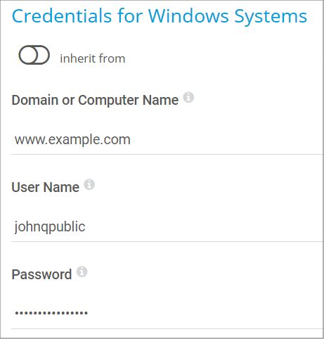The image size is (324, 339).
Task: Select the Credentials for Windows Systems heading
Action: [x=160, y=16]
